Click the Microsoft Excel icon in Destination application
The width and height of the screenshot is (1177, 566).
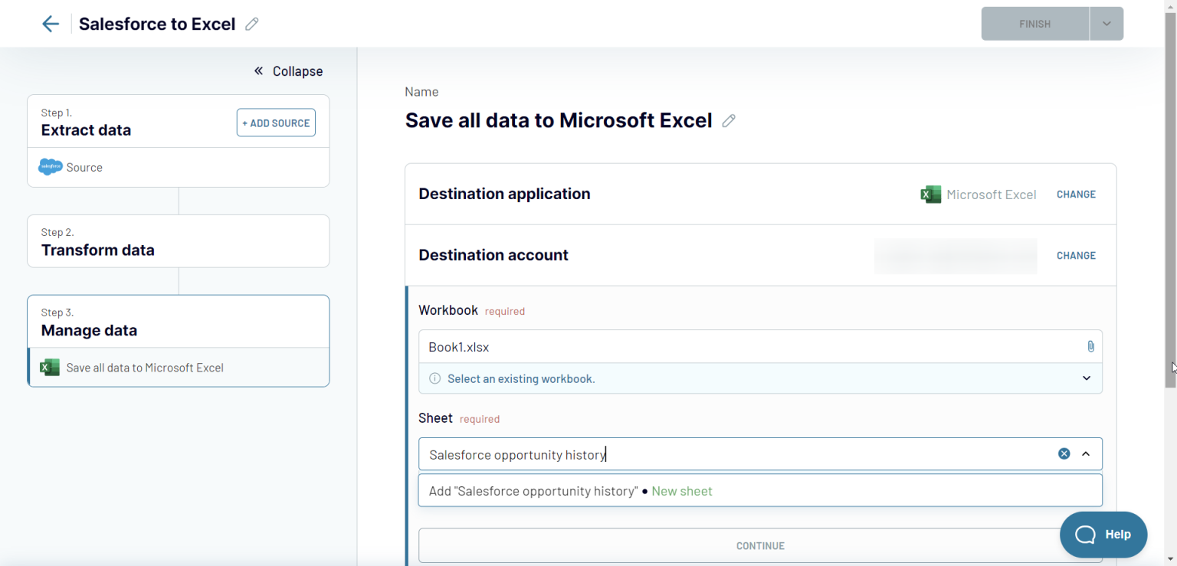pos(929,194)
